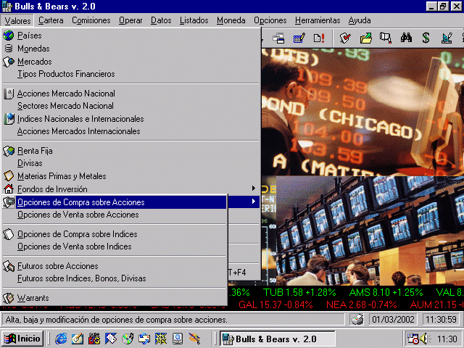This screenshot has height=348, width=464.
Task: Click the Bulls & Bears title bar icon
Action: (x=7, y=7)
